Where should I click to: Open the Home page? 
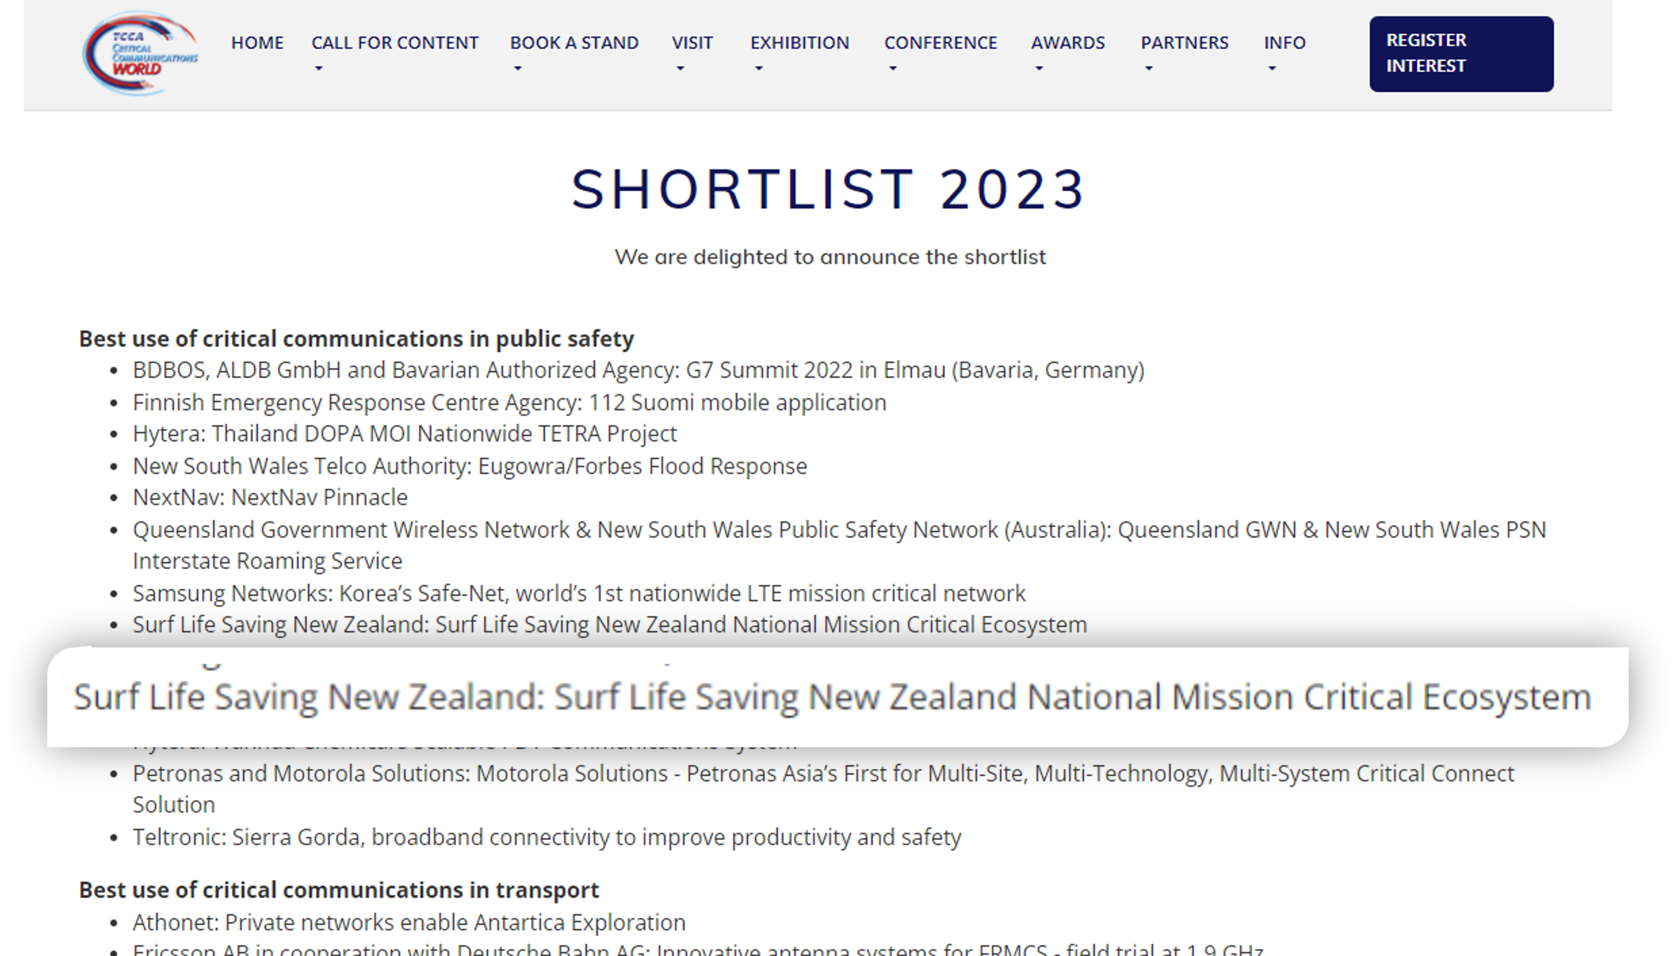point(257,43)
